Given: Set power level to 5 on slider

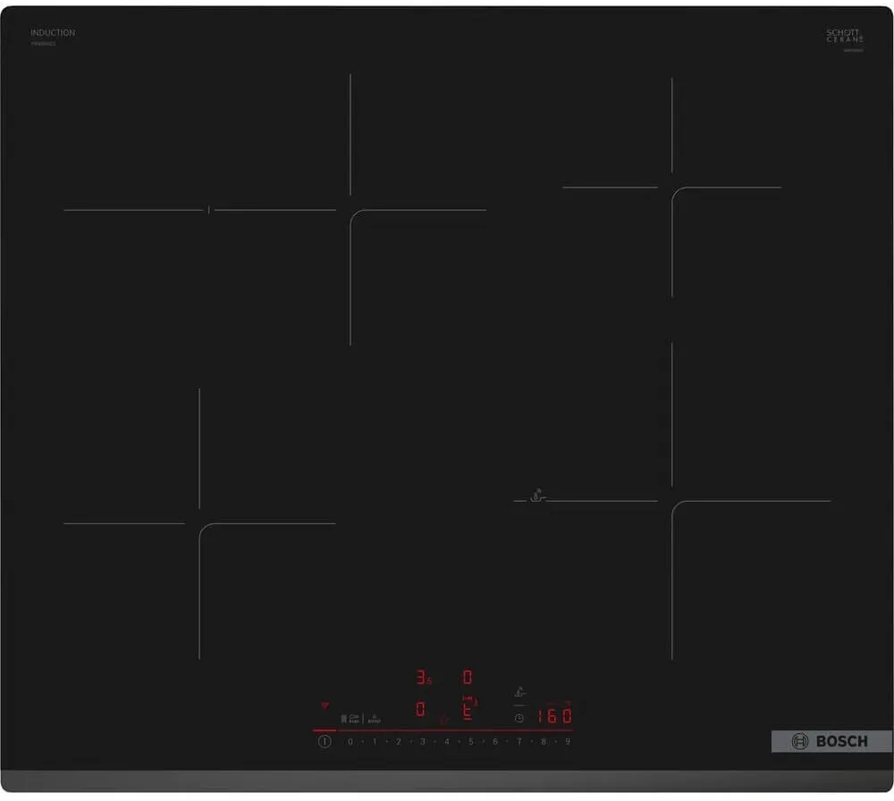Looking at the screenshot, I should [x=470, y=741].
